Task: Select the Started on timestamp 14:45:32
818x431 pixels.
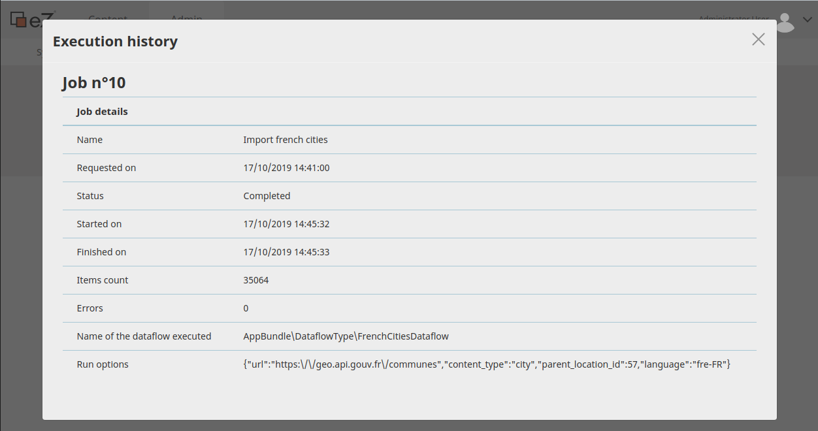Action: click(x=286, y=224)
